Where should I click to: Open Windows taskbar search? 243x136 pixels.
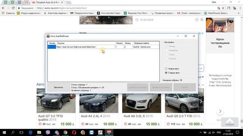point(13,133)
